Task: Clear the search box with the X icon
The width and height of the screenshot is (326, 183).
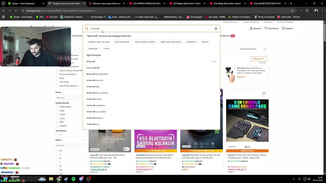Action: (216, 29)
